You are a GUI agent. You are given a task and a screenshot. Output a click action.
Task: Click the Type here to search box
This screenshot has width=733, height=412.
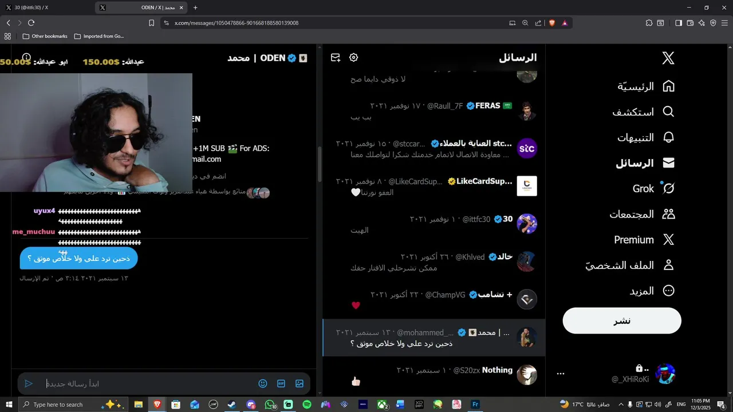click(73, 405)
